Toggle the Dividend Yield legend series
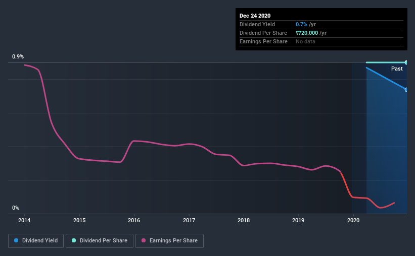 36,241
